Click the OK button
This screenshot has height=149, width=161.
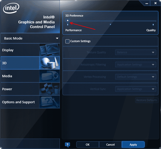point(88,145)
